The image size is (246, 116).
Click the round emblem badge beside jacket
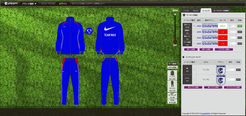[89, 31]
